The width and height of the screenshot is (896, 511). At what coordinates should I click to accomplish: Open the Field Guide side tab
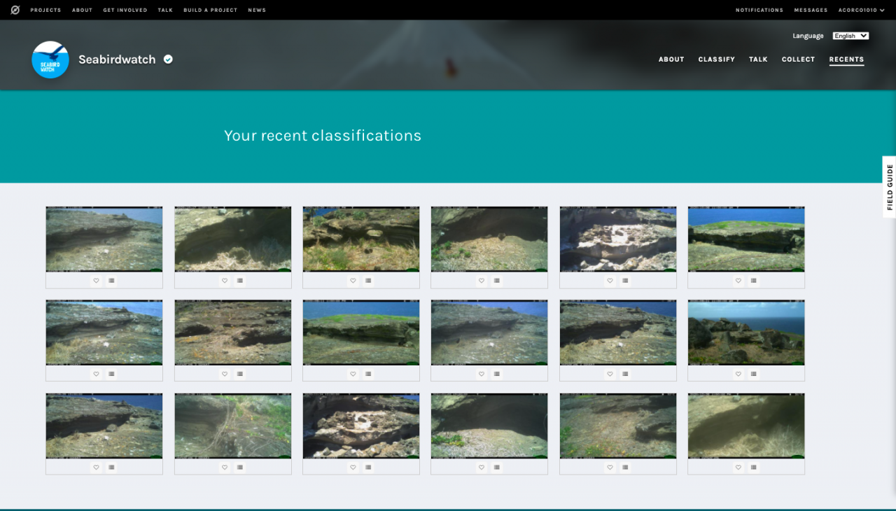tap(889, 187)
